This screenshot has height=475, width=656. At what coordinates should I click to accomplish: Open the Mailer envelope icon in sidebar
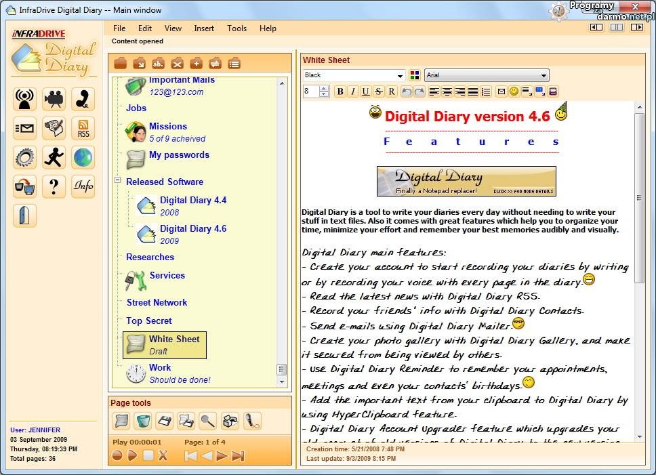point(25,129)
